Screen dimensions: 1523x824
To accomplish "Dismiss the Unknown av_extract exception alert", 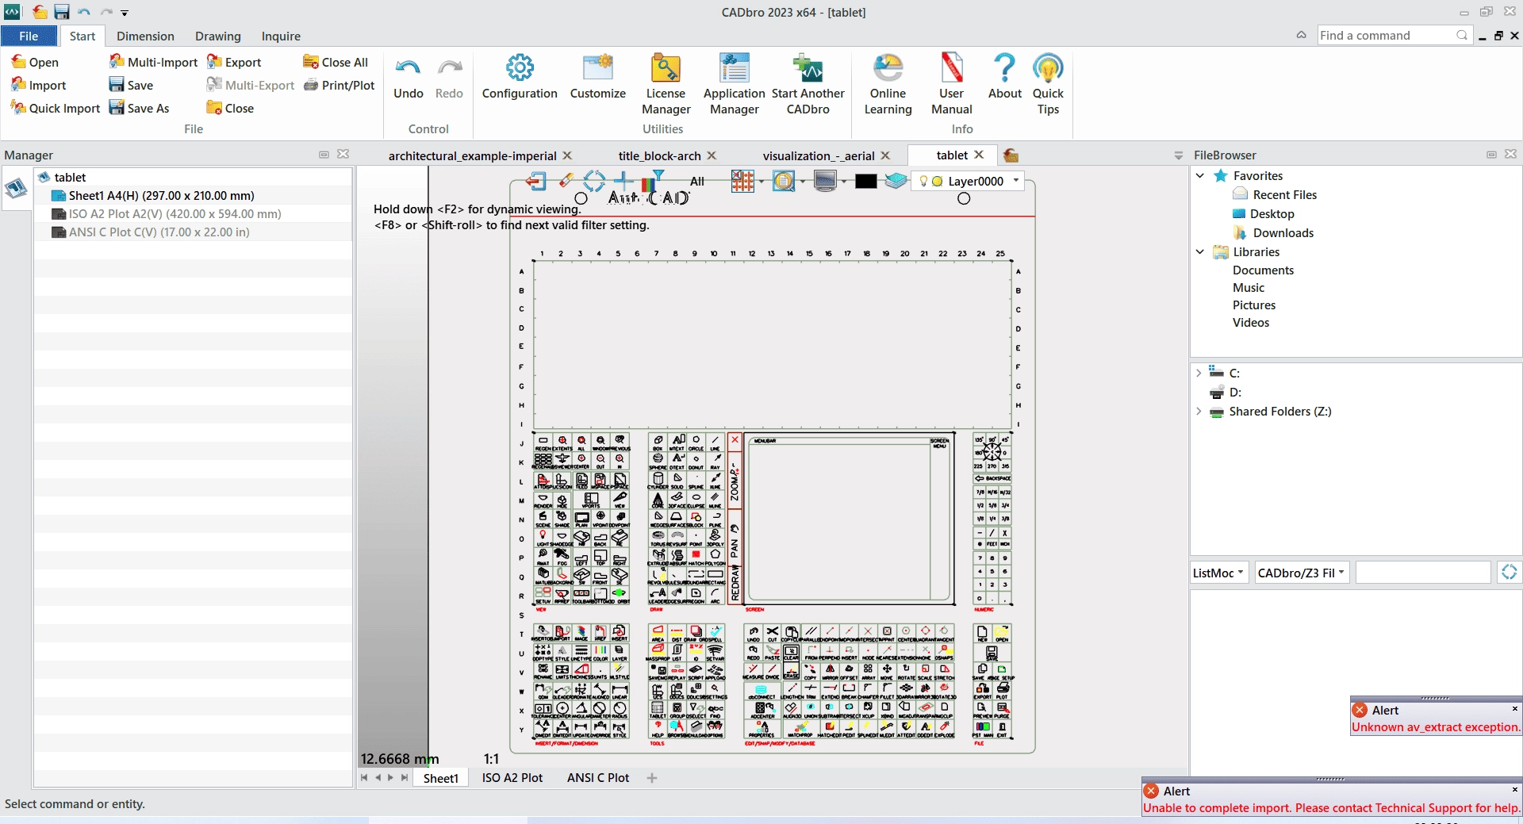I will (1514, 709).
